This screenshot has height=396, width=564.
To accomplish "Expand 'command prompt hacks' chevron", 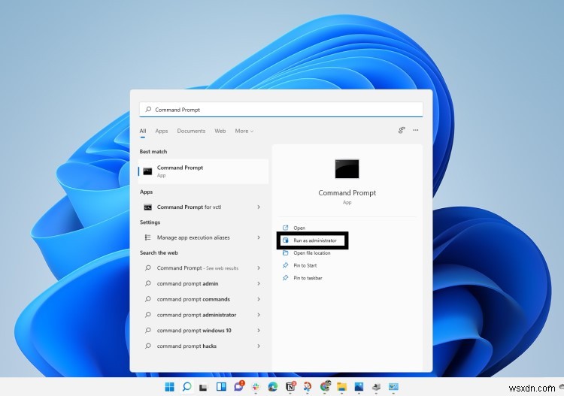I will pos(259,346).
